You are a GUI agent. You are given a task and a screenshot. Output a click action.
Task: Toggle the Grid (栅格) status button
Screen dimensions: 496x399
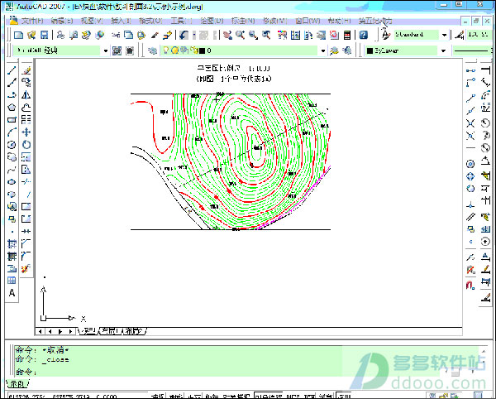tap(175, 396)
